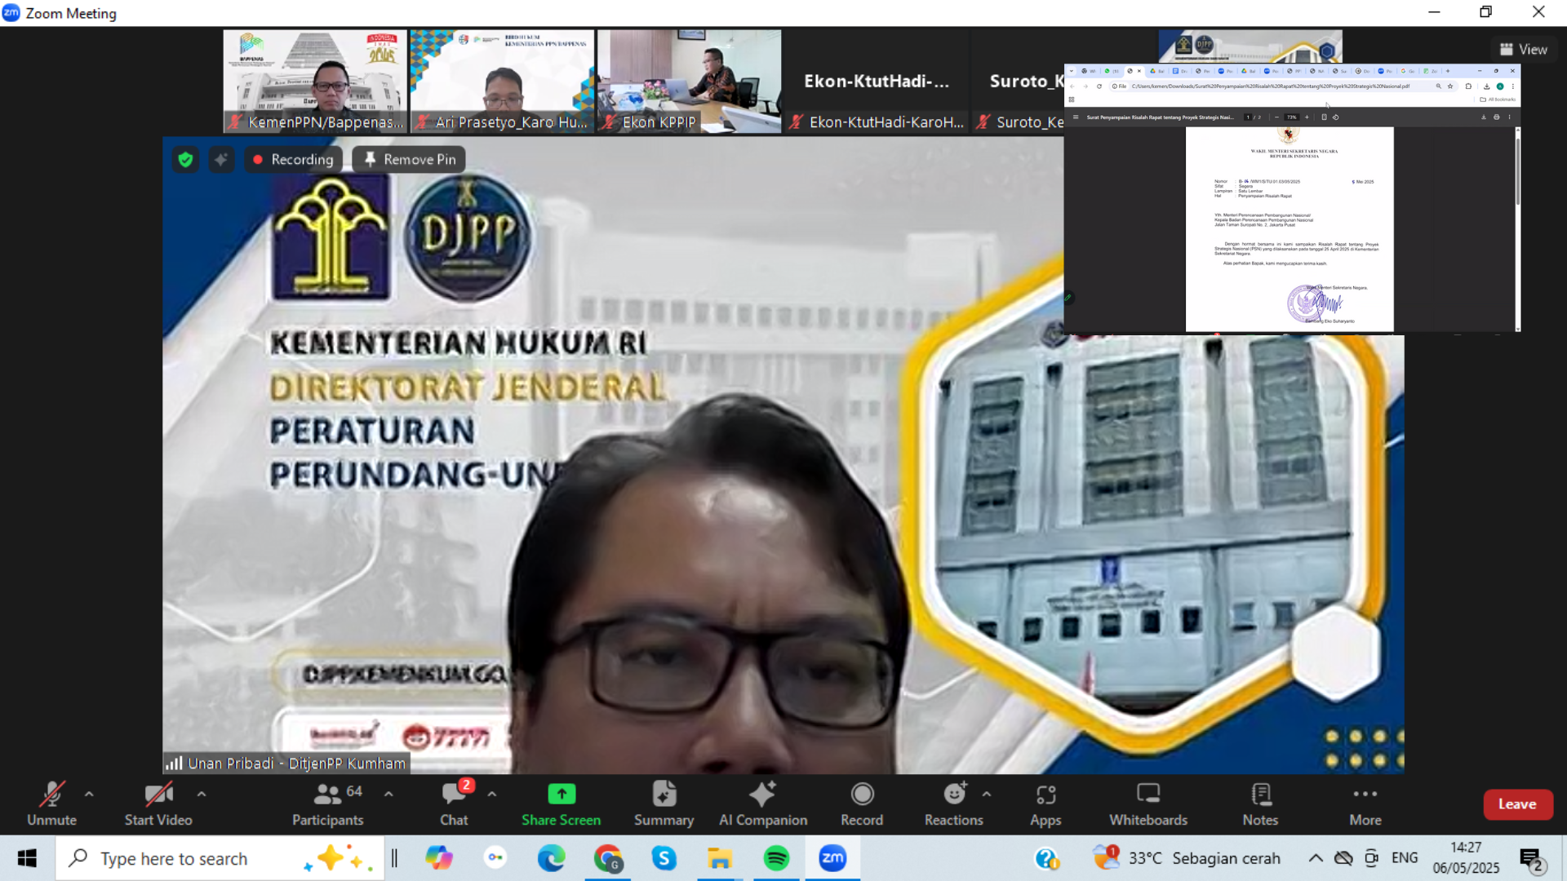Click the AI sparkle icon beside shield
The height and width of the screenshot is (881, 1567).
tap(220, 160)
